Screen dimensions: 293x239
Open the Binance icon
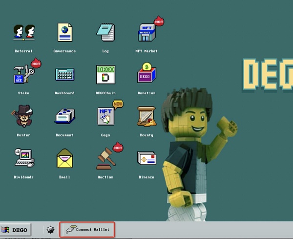146,158
